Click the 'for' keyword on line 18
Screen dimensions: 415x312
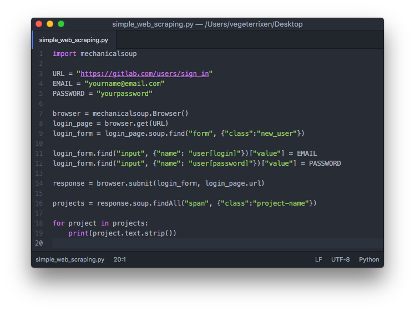click(58, 223)
